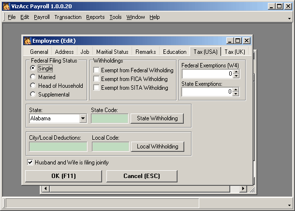
Task: Click the State Withholding button
Action: pyautogui.click(x=157, y=118)
